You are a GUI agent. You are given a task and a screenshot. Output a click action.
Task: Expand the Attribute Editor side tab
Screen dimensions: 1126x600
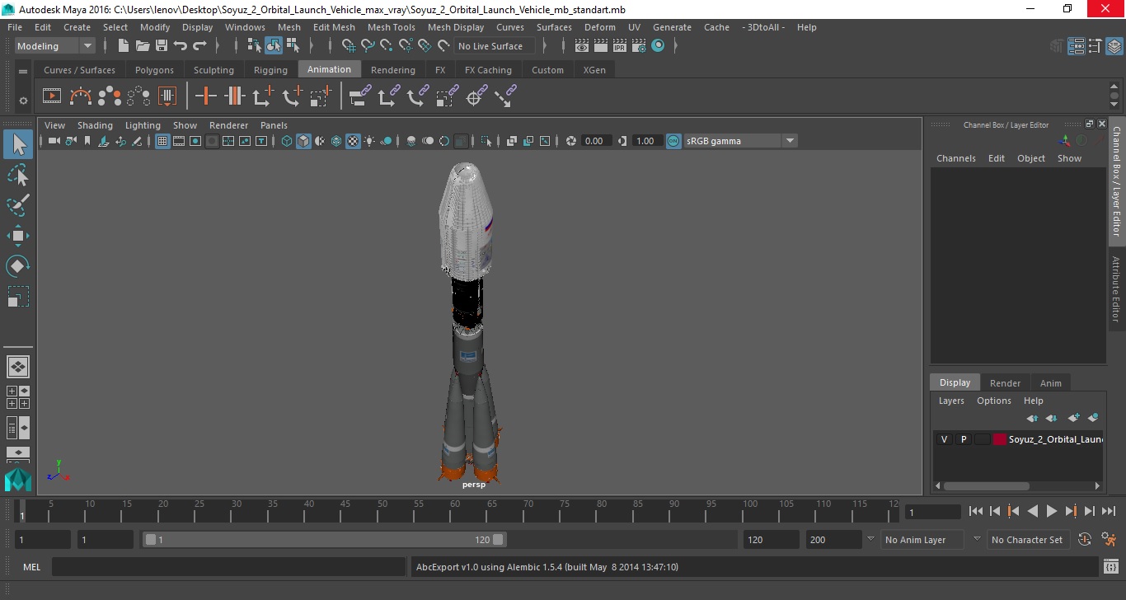tap(1117, 289)
